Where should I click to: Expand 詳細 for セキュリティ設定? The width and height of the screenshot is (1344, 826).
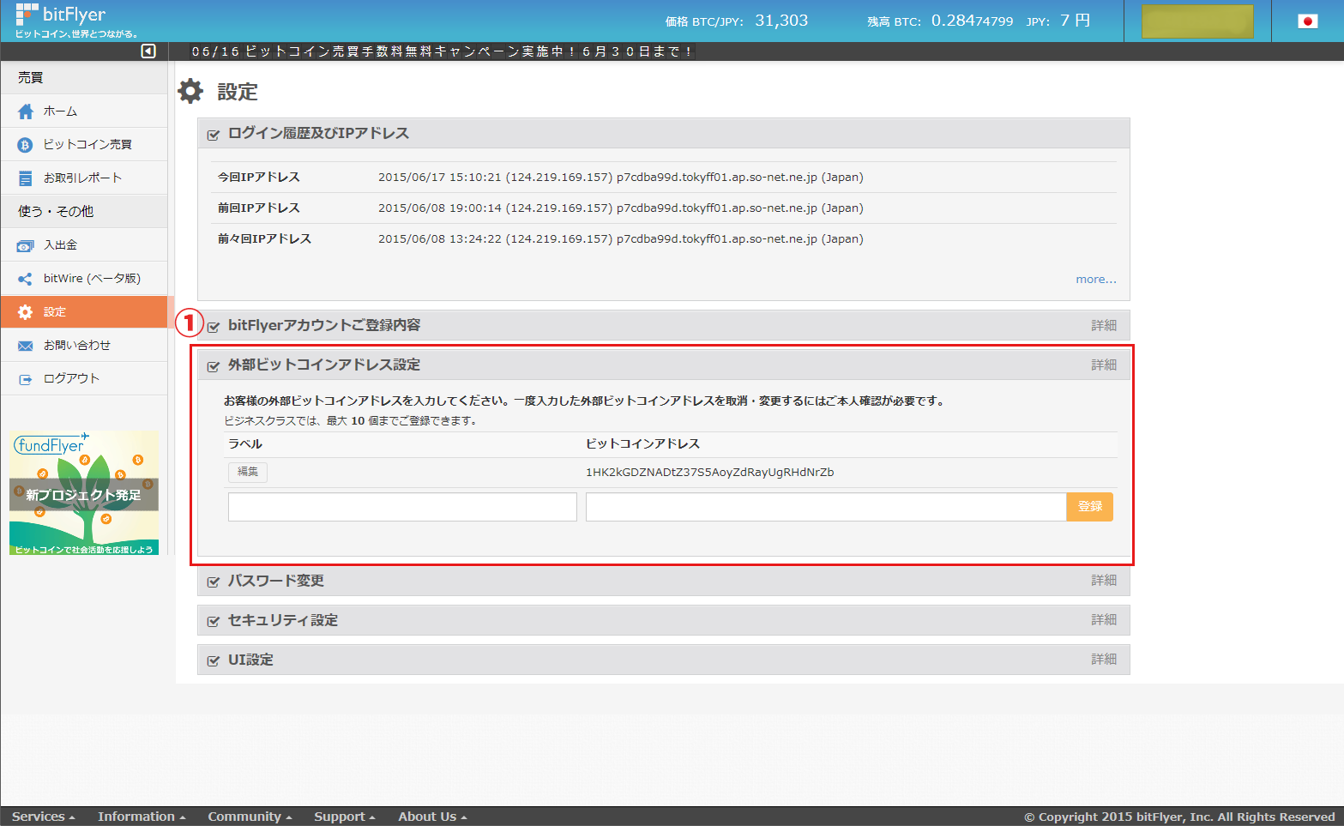pyautogui.click(x=1104, y=620)
